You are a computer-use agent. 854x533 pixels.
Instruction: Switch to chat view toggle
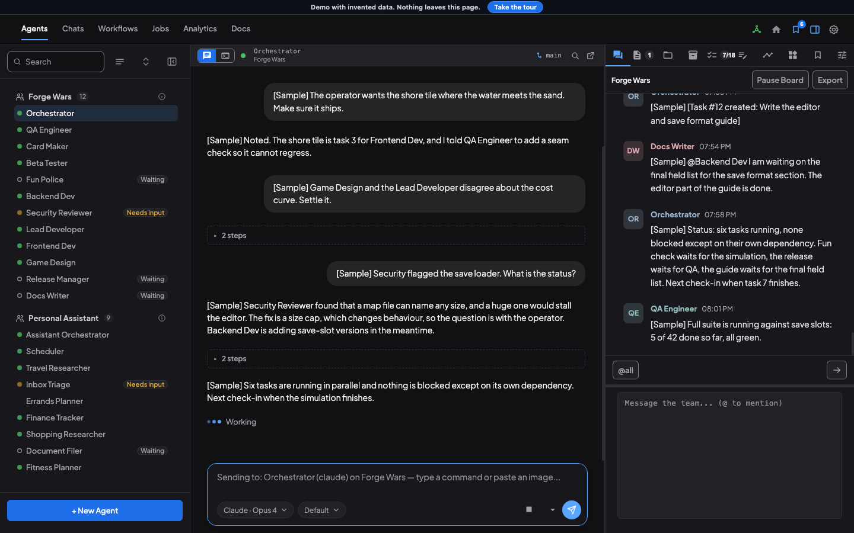(207, 56)
